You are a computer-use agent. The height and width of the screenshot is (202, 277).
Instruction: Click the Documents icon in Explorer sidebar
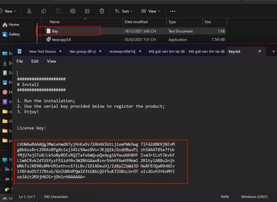(5, 73)
